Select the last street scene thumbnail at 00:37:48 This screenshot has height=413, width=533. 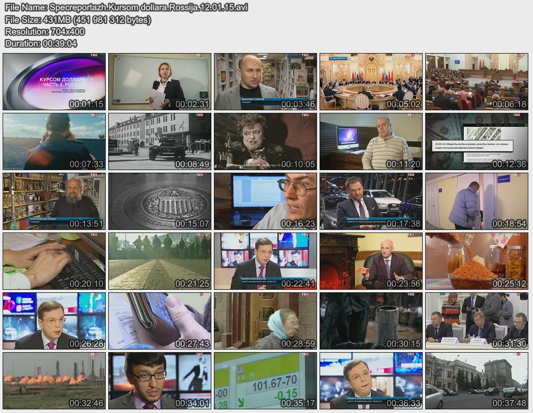click(476, 380)
